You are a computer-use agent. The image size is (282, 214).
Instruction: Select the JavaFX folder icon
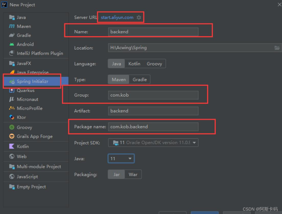(x=12, y=63)
